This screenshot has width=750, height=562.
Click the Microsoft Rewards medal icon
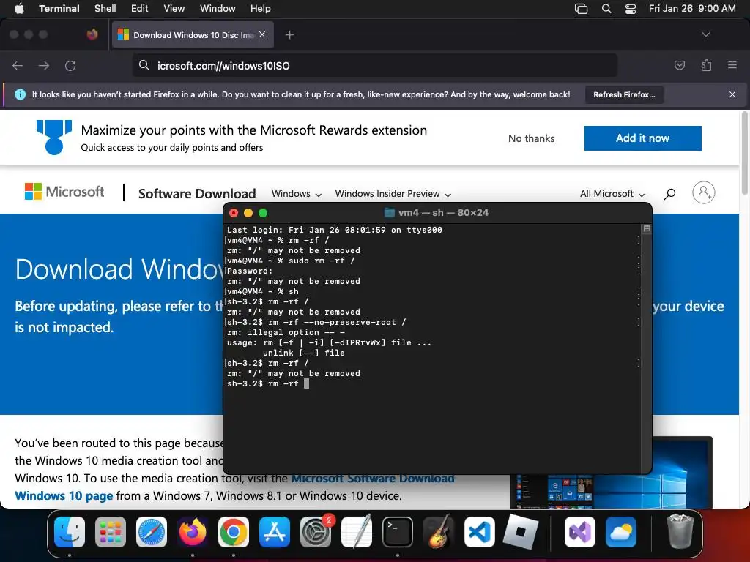pyautogui.click(x=54, y=137)
